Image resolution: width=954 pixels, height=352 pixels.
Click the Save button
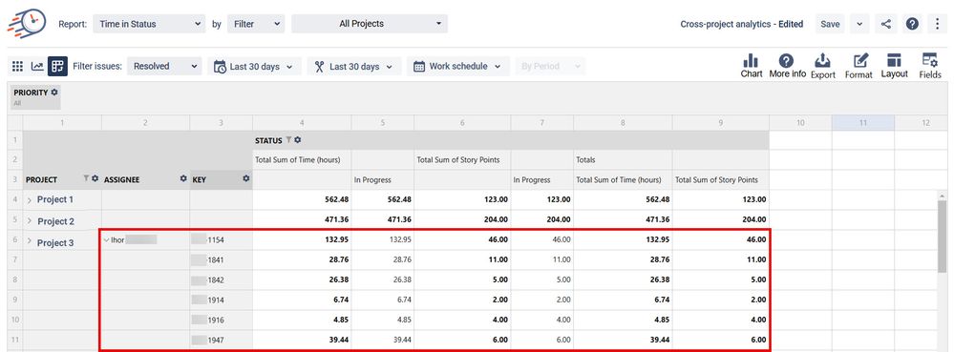click(830, 24)
